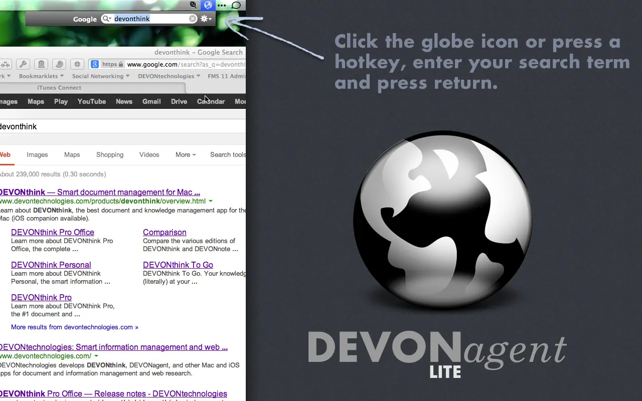Select the Videos tab in Google results
Viewport: 642px width, 401px height.
(149, 154)
